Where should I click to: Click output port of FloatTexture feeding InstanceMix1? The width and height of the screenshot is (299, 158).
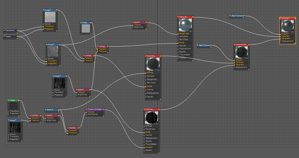[x=211, y=45]
